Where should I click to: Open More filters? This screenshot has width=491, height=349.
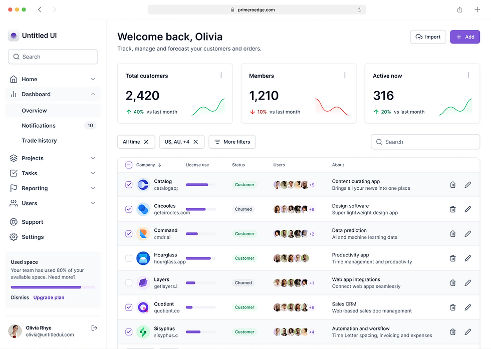232,142
